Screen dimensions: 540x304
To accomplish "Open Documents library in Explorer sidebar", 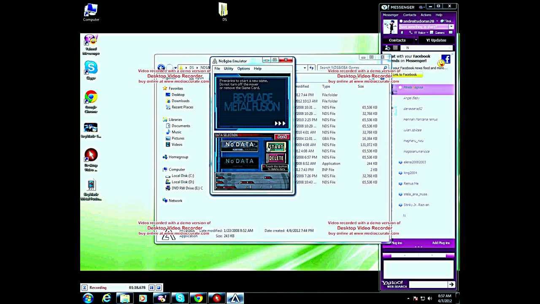I will (x=181, y=126).
